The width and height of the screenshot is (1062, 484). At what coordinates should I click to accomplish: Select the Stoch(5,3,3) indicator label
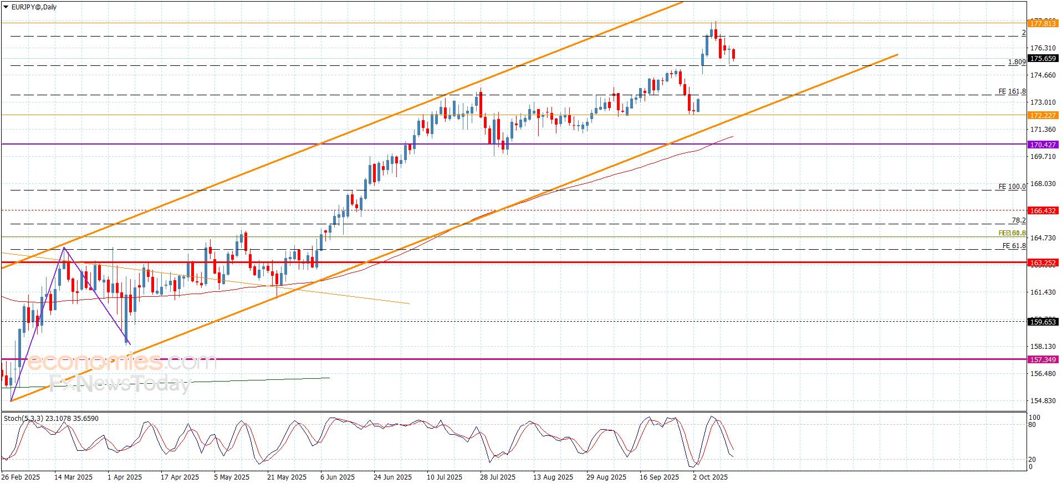pyautogui.click(x=51, y=418)
